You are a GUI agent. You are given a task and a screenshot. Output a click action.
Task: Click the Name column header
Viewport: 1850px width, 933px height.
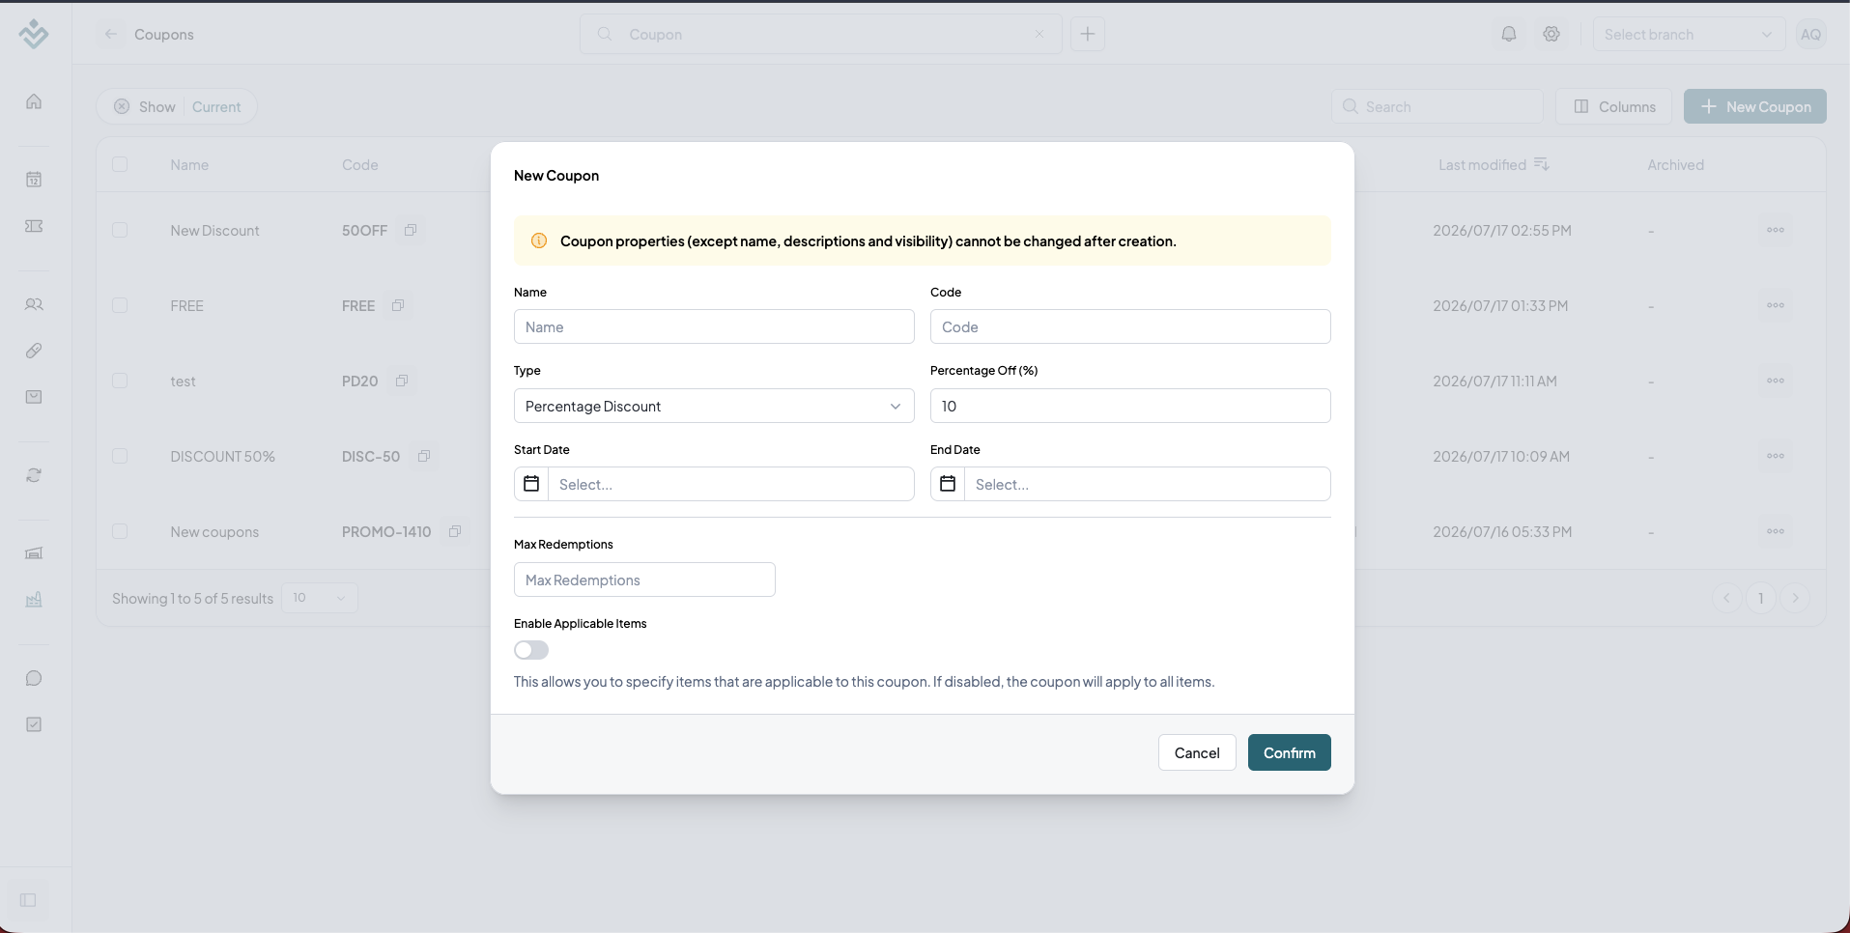coord(189,164)
